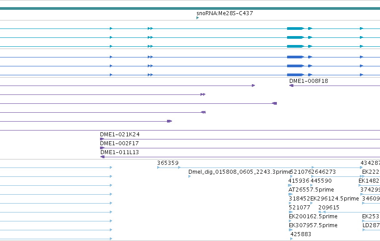The width and height of the screenshot is (380, 241).
Task: Select the arrow marker beneath 318452
Action: pos(290,203)
